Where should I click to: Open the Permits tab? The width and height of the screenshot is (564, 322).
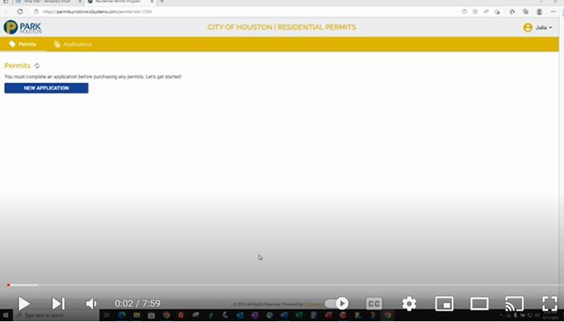pos(23,44)
